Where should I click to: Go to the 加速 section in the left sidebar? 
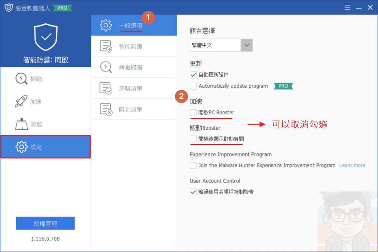click(x=46, y=101)
